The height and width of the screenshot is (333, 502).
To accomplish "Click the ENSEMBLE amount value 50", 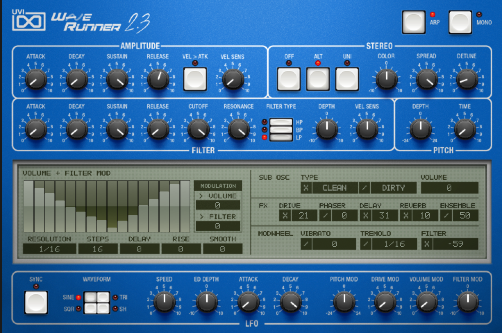I will (465, 215).
